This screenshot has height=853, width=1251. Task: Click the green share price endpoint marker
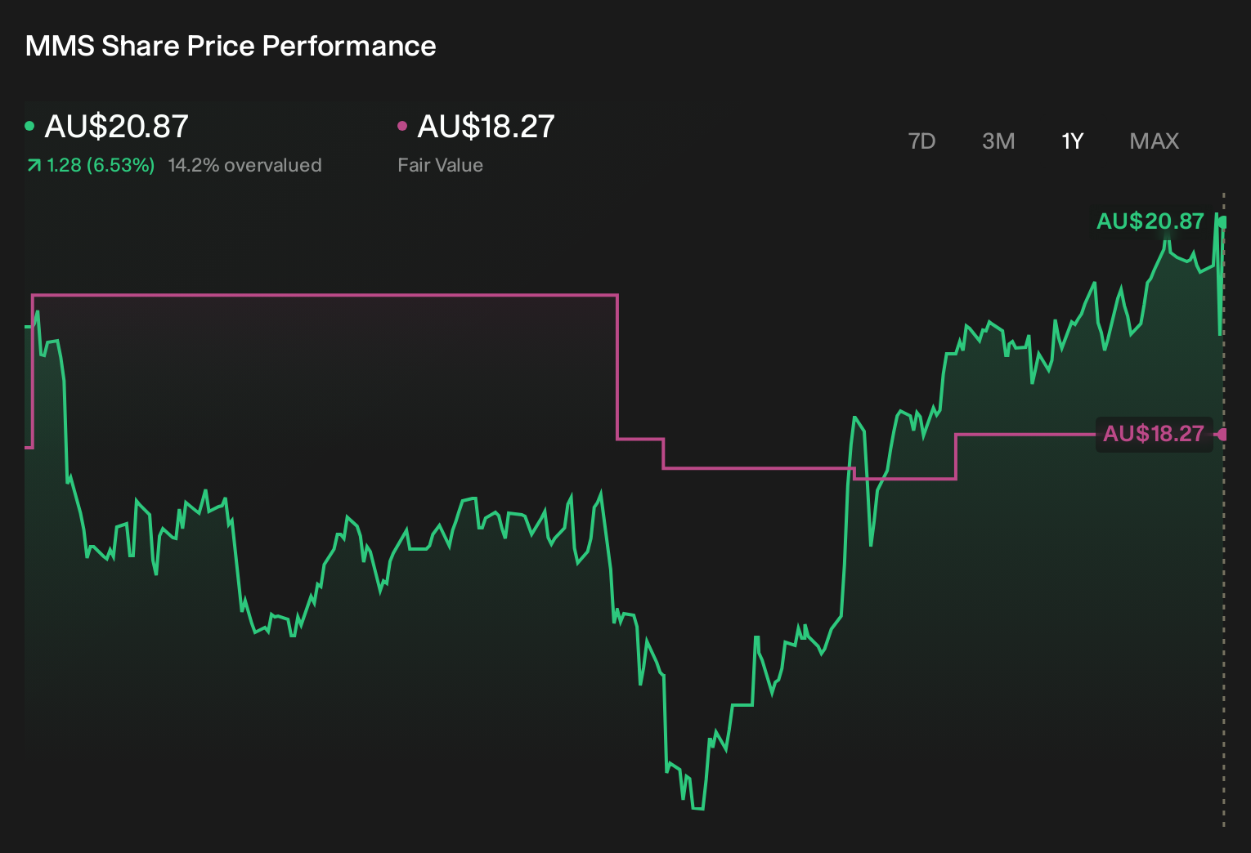point(1222,222)
